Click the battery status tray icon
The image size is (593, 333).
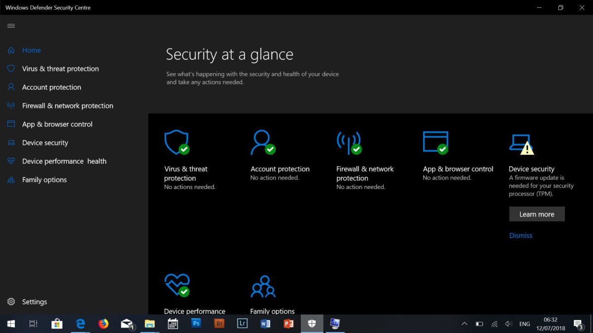tap(479, 324)
